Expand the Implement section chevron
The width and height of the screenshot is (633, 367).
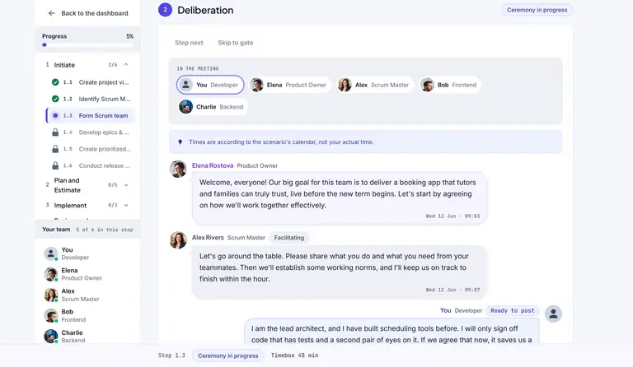tap(126, 205)
